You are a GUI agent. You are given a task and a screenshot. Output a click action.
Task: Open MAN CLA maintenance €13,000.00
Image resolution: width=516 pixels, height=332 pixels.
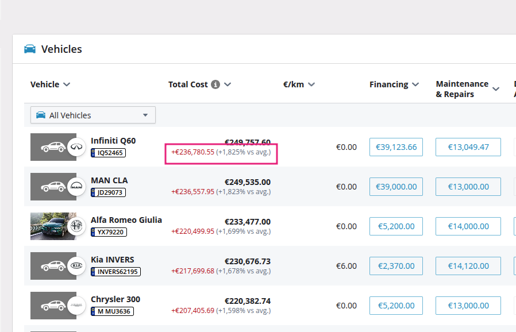click(x=468, y=187)
